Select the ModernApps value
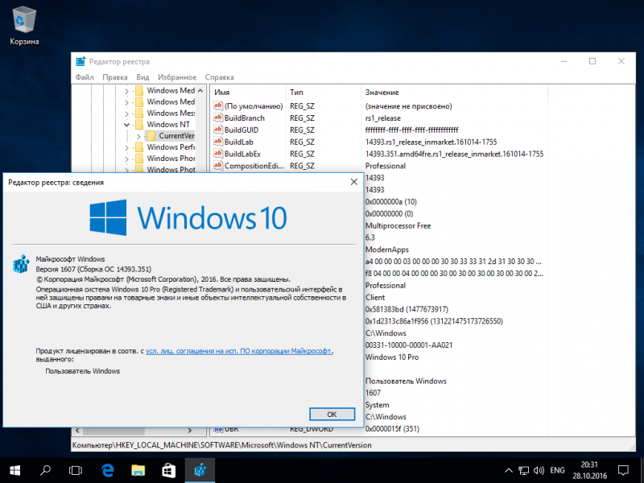Screen dimensions: 644x483 [x=387, y=250]
